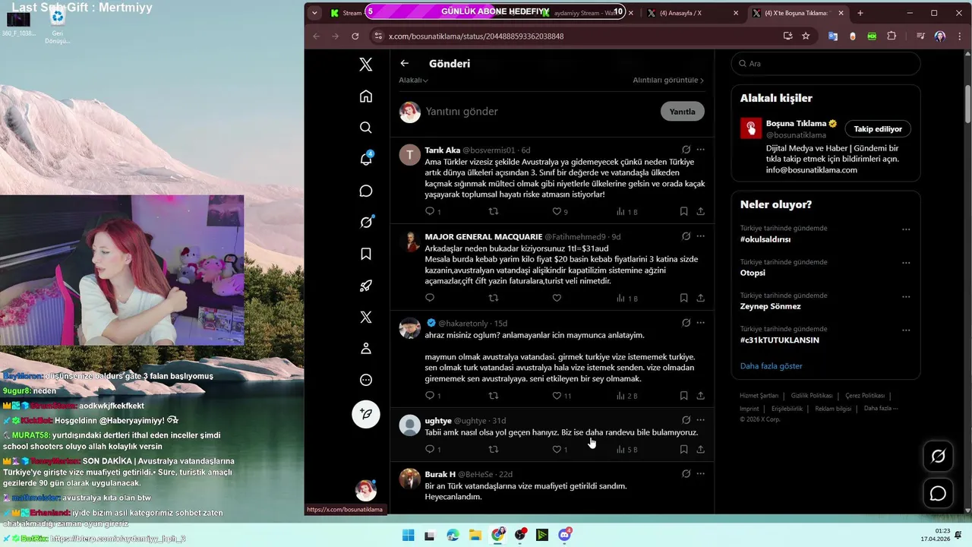Click the white compose post button
Screen dimensions: 972x547
click(366, 414)
